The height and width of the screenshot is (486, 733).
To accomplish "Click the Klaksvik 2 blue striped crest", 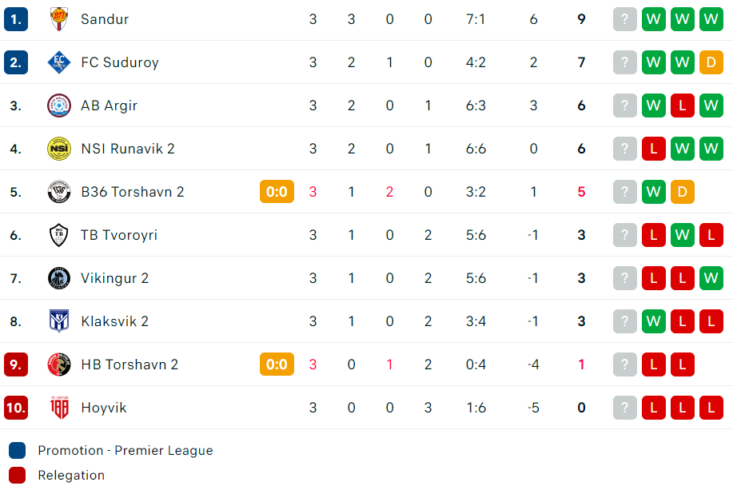I will coord(59,321).
